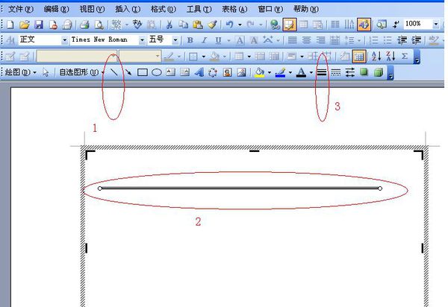The image size is (448, 307).
Task: Insert picture from file icon
Action: tap(241, 72)
